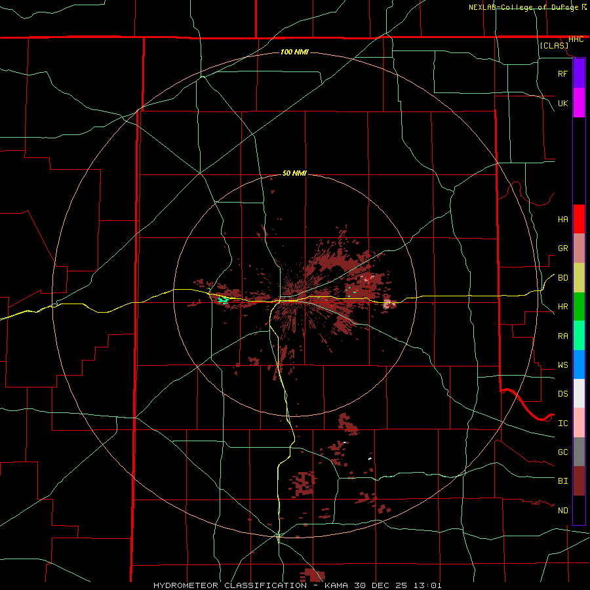Screen dimensions: 590x590
Task: Click the RA light-green legend swatch
Action: [579, 336]
